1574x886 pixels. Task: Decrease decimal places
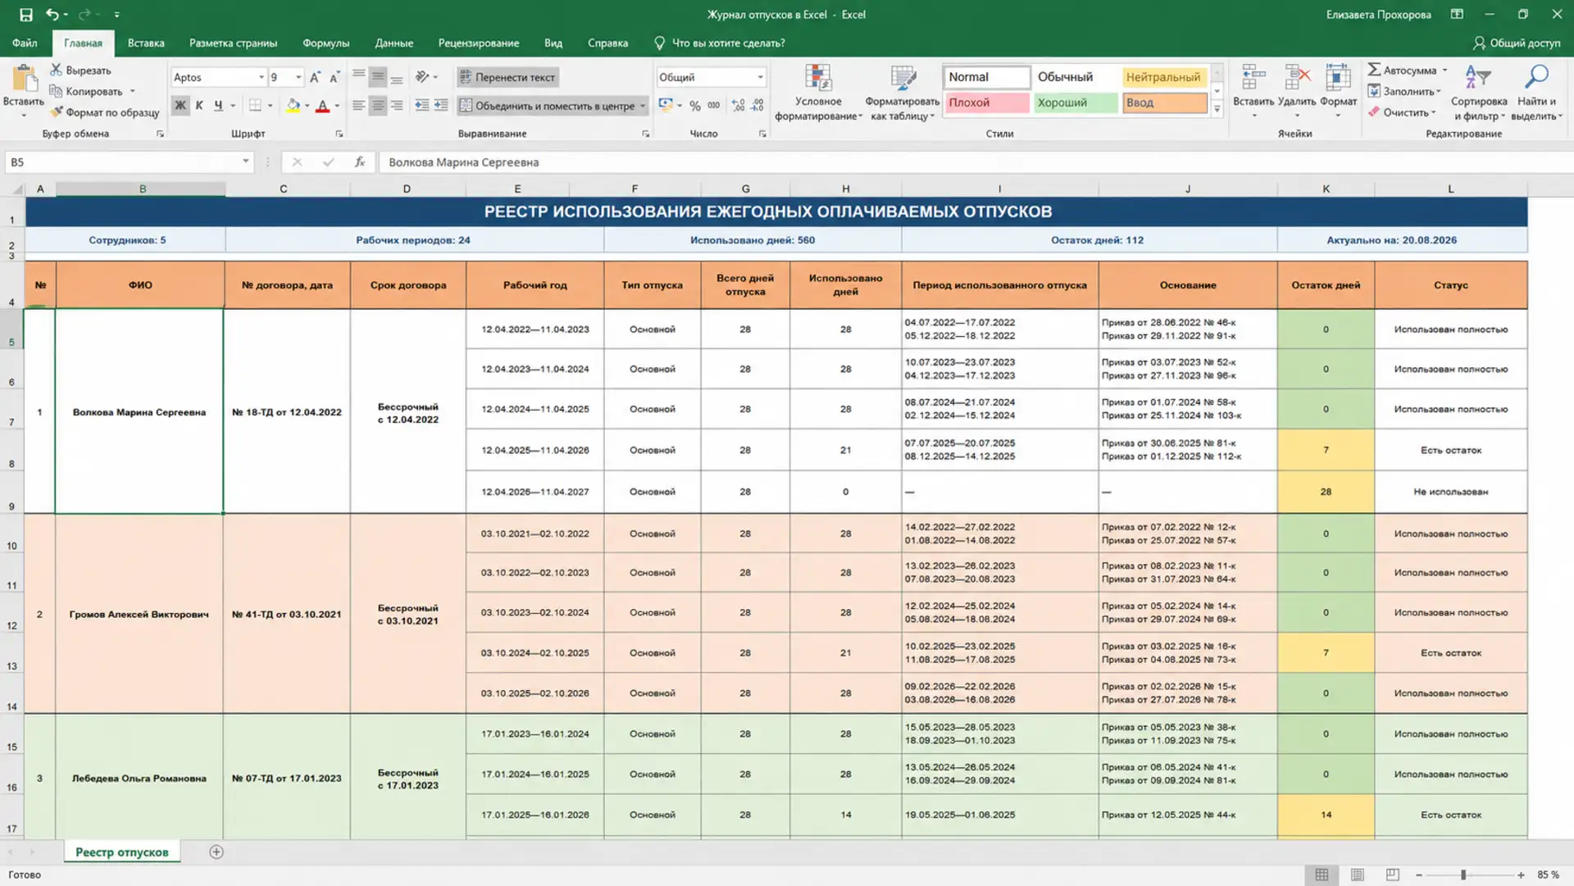click(757, 105)
